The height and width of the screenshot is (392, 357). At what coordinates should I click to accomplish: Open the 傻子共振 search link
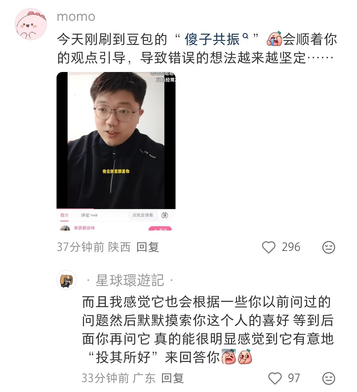tap(212, 40)
